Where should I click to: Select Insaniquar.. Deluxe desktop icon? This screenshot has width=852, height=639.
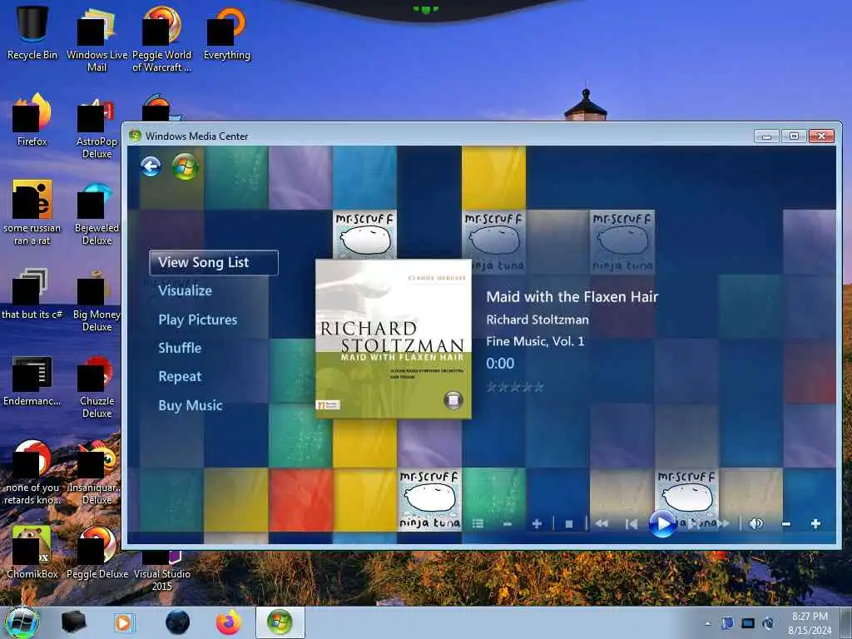(x=97, y=473)
